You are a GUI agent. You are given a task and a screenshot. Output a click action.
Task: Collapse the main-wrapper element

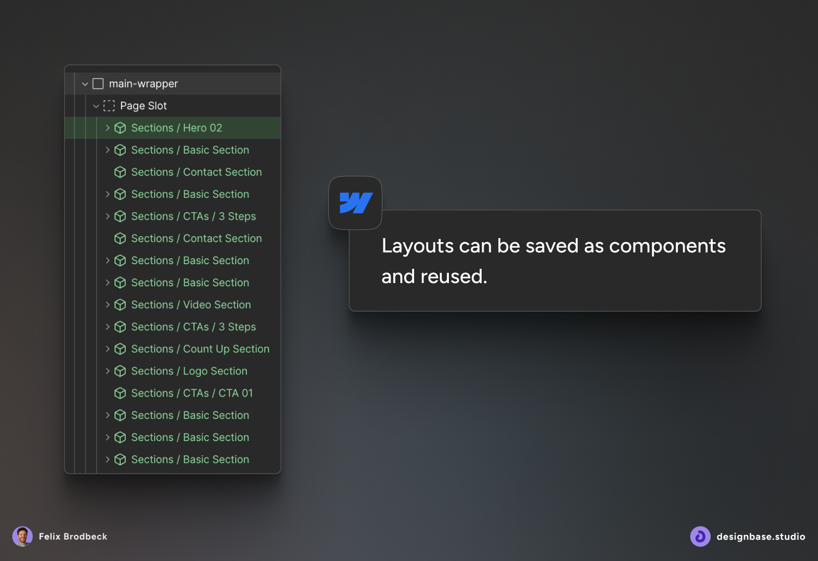tap(84, 83)
